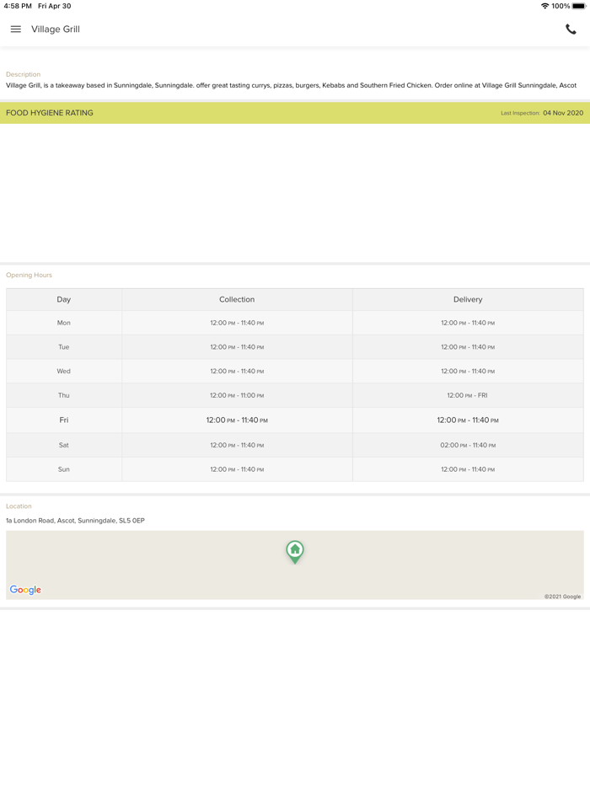Tap the Collection column header

pyautogui.click(x=237, y=299)
